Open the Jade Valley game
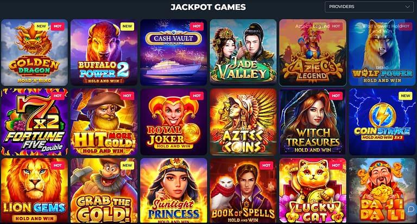 [x=243, y=53]
